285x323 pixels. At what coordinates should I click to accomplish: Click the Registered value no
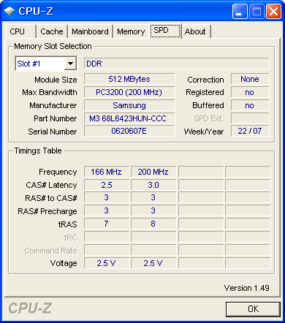(250, 92)
